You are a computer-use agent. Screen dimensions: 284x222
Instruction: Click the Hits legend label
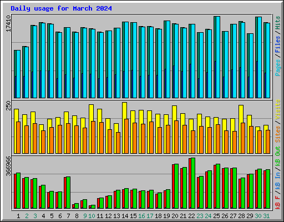pyautogui.click(x=278, y=23)
